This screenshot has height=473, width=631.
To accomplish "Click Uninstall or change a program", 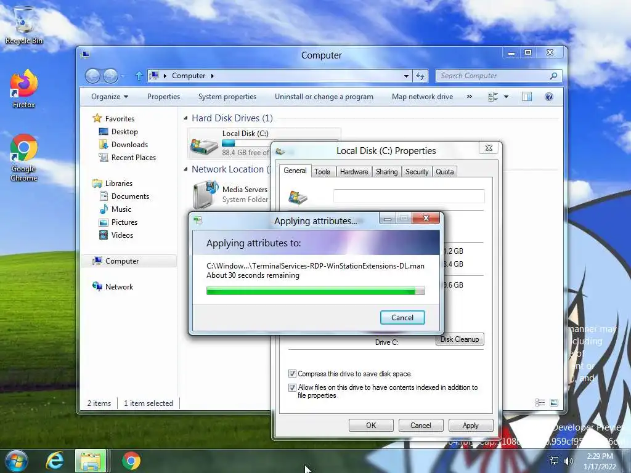I will (324, 97).
